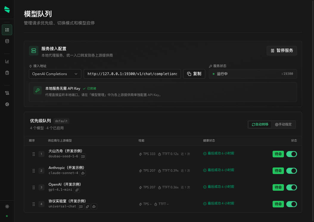The height and width of the screenshot is (222, 314).
Task: Click the robot badge next to claude-sonnet-4
Action: pos(83,173)
